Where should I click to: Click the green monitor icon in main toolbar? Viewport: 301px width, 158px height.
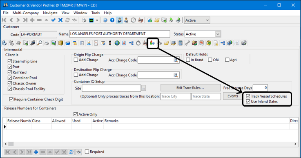click(x=91, y=20)
